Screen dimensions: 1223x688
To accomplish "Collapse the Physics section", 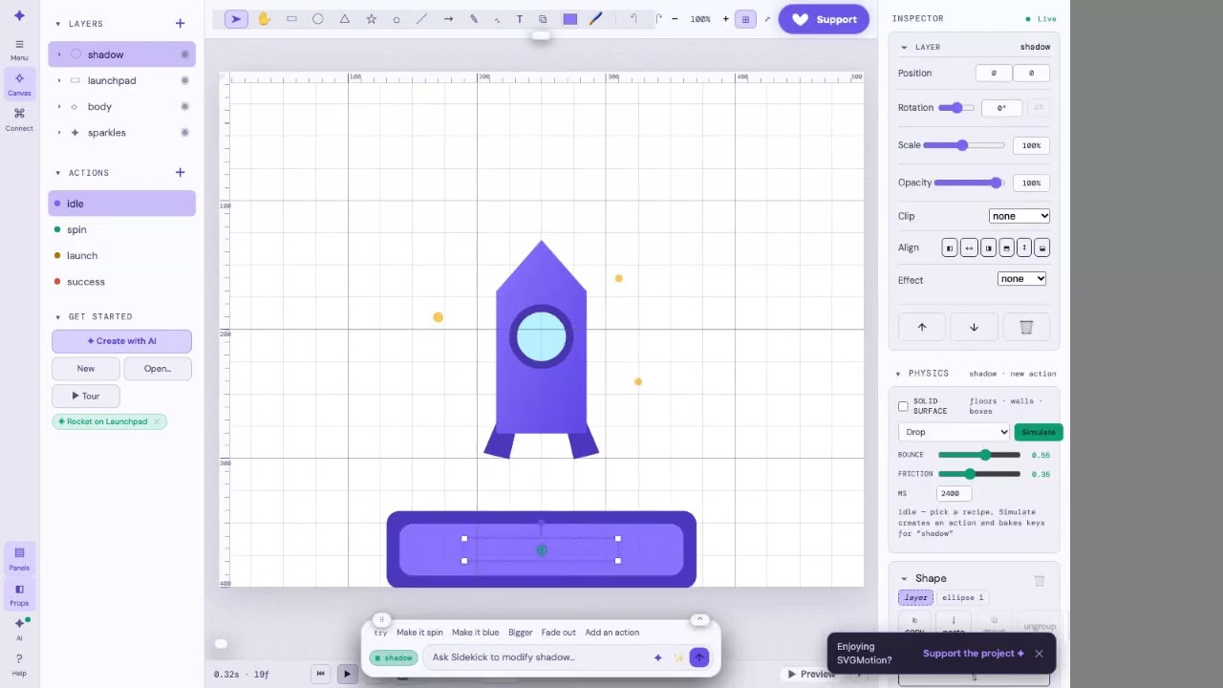I will pyautogui.click(x=898, y=374).
